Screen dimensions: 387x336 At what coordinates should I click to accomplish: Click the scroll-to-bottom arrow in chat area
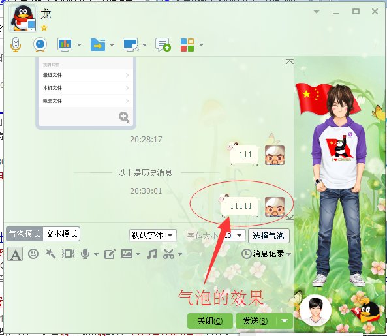click(290, 217)
